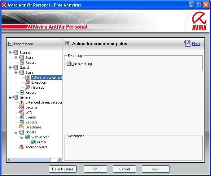Collapse the Update tree node
211x176 pixels.
pyautogui.click(x=16, y=132)
